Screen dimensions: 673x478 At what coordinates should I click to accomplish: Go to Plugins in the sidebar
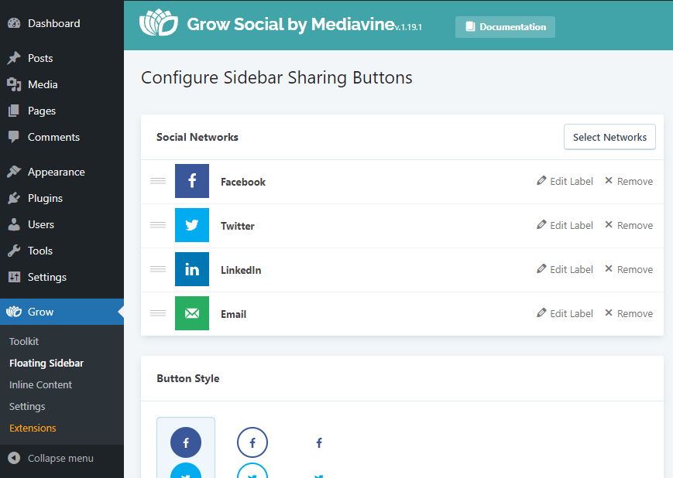(x=45, y=199)
